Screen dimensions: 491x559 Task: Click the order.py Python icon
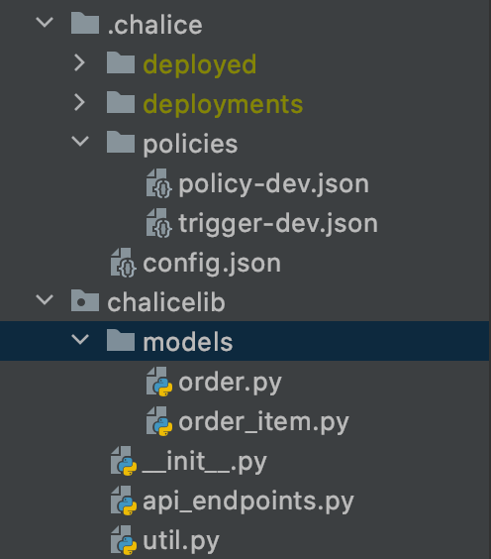click(159, 382)
